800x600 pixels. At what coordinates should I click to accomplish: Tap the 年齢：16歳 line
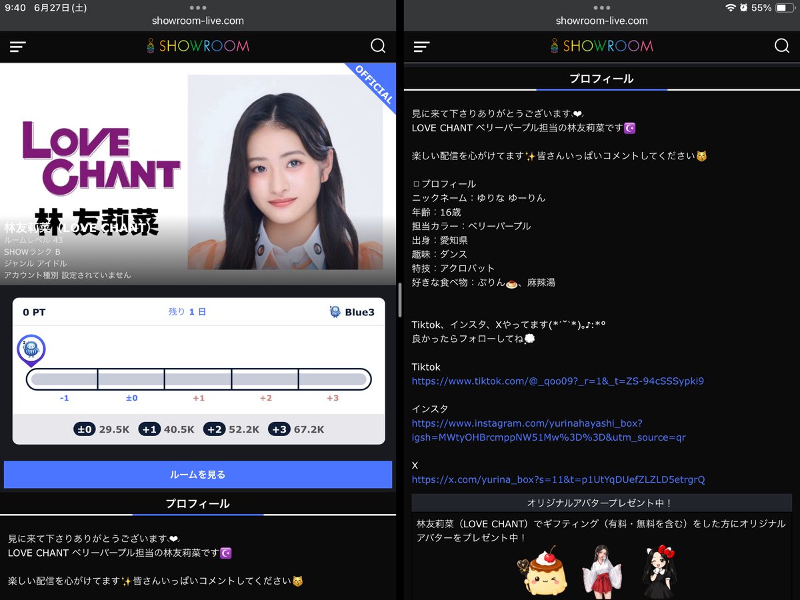pos(436,212)
